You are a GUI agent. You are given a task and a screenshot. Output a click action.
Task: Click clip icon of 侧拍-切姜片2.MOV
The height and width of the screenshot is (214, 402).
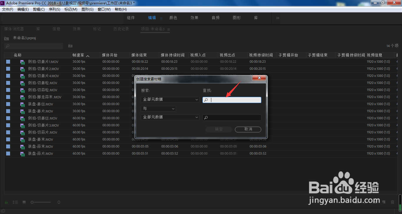[22, 69]
